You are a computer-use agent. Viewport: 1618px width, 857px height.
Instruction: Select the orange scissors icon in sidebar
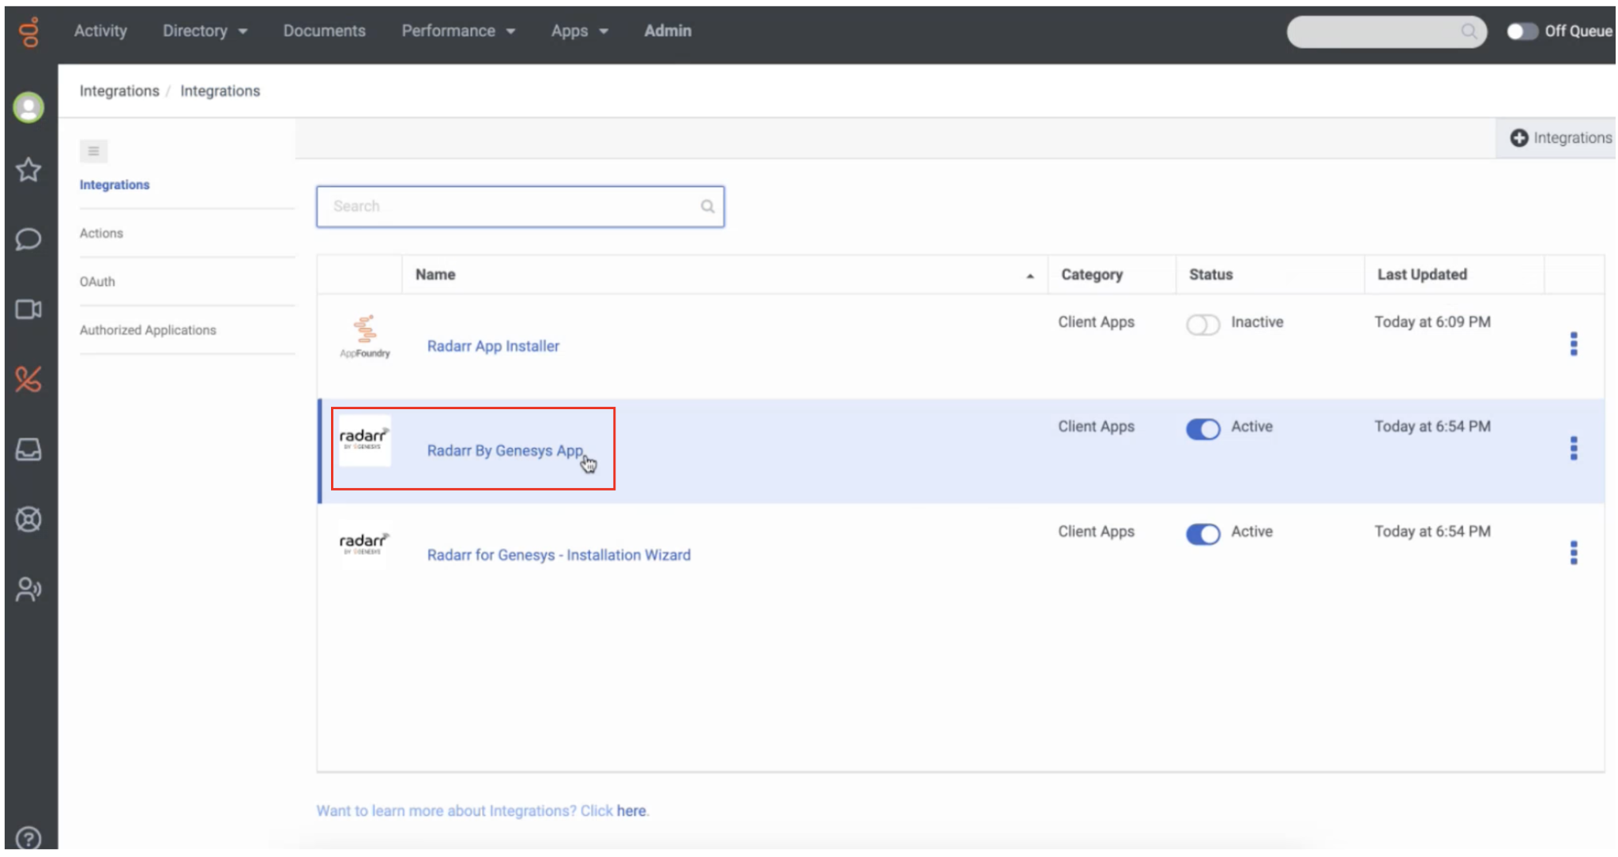28,380
